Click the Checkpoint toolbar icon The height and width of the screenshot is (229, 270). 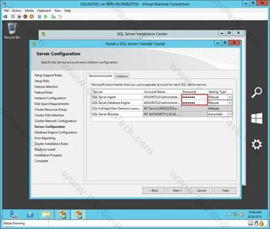point(53,17)
